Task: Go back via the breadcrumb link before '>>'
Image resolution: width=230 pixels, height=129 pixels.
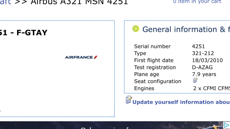Action: click(x=6, y=2)
